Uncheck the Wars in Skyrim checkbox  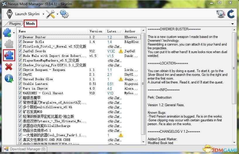pos(20,88)
